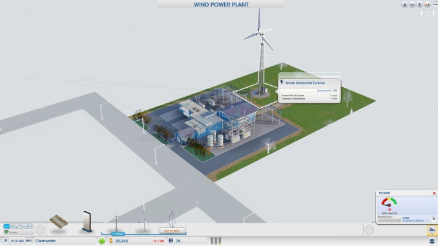The width and height of the screenshot is (438, 246).
Task: Select the power plant sign module
Action: point(87,221)
